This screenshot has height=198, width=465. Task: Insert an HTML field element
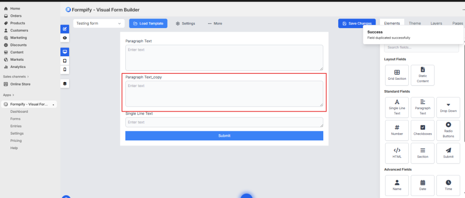[397, 153]
